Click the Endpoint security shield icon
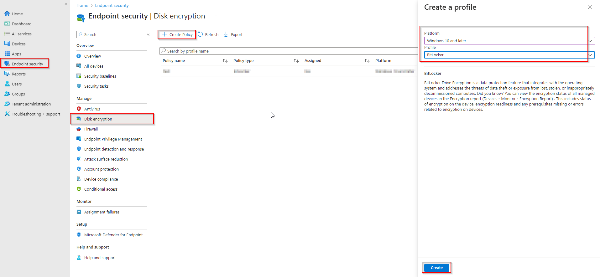600x277 pixels. coord(7,64)
